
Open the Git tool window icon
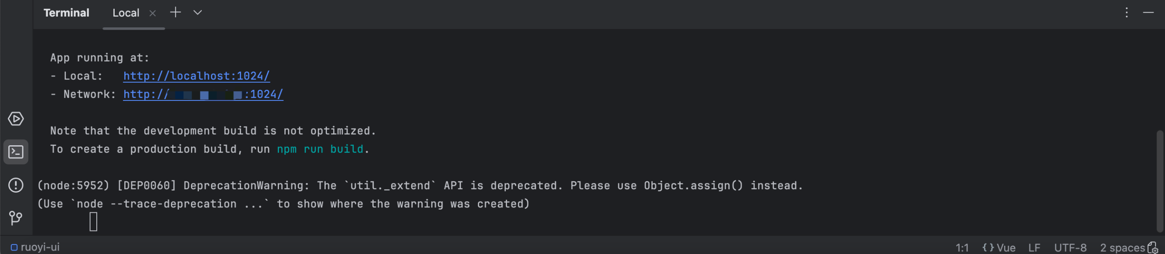(x=16, y=219)
